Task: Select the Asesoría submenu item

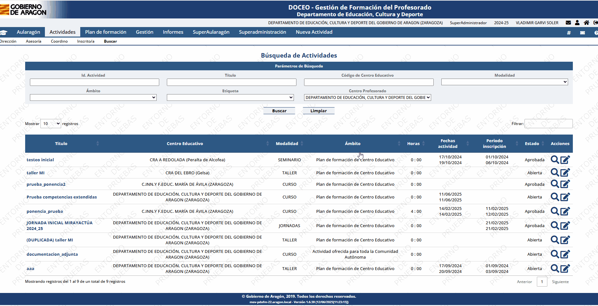Action: click(33, 41)
